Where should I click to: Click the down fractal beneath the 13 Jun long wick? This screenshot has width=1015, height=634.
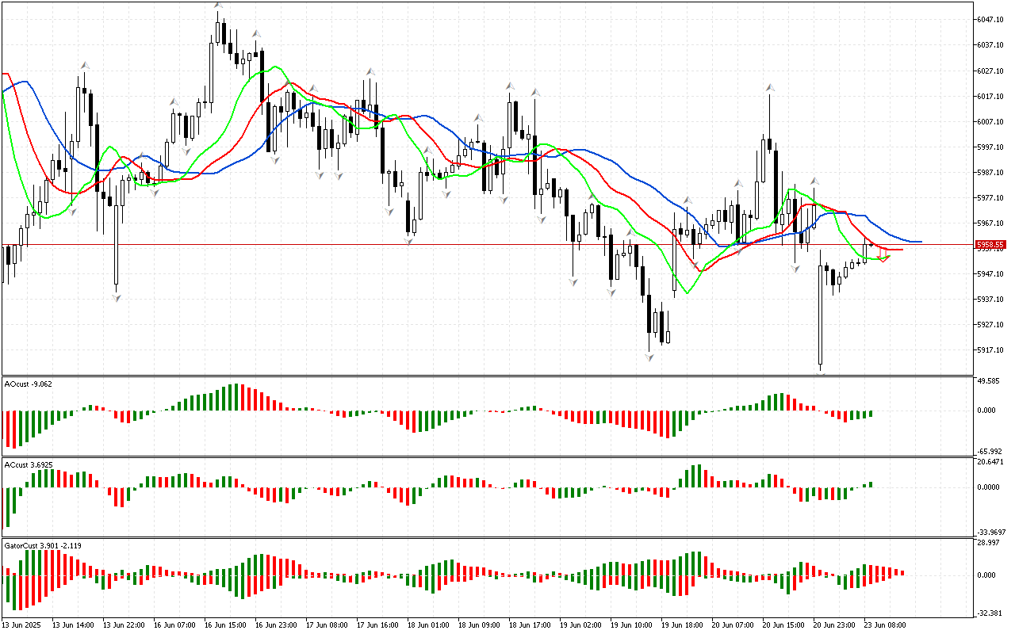tap(117, 297)
